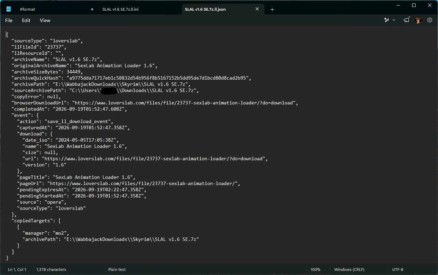Add a new tab with plus button

272,9
